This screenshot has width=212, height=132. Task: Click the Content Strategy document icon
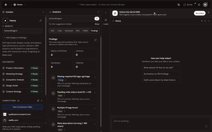tap(3, 92)
